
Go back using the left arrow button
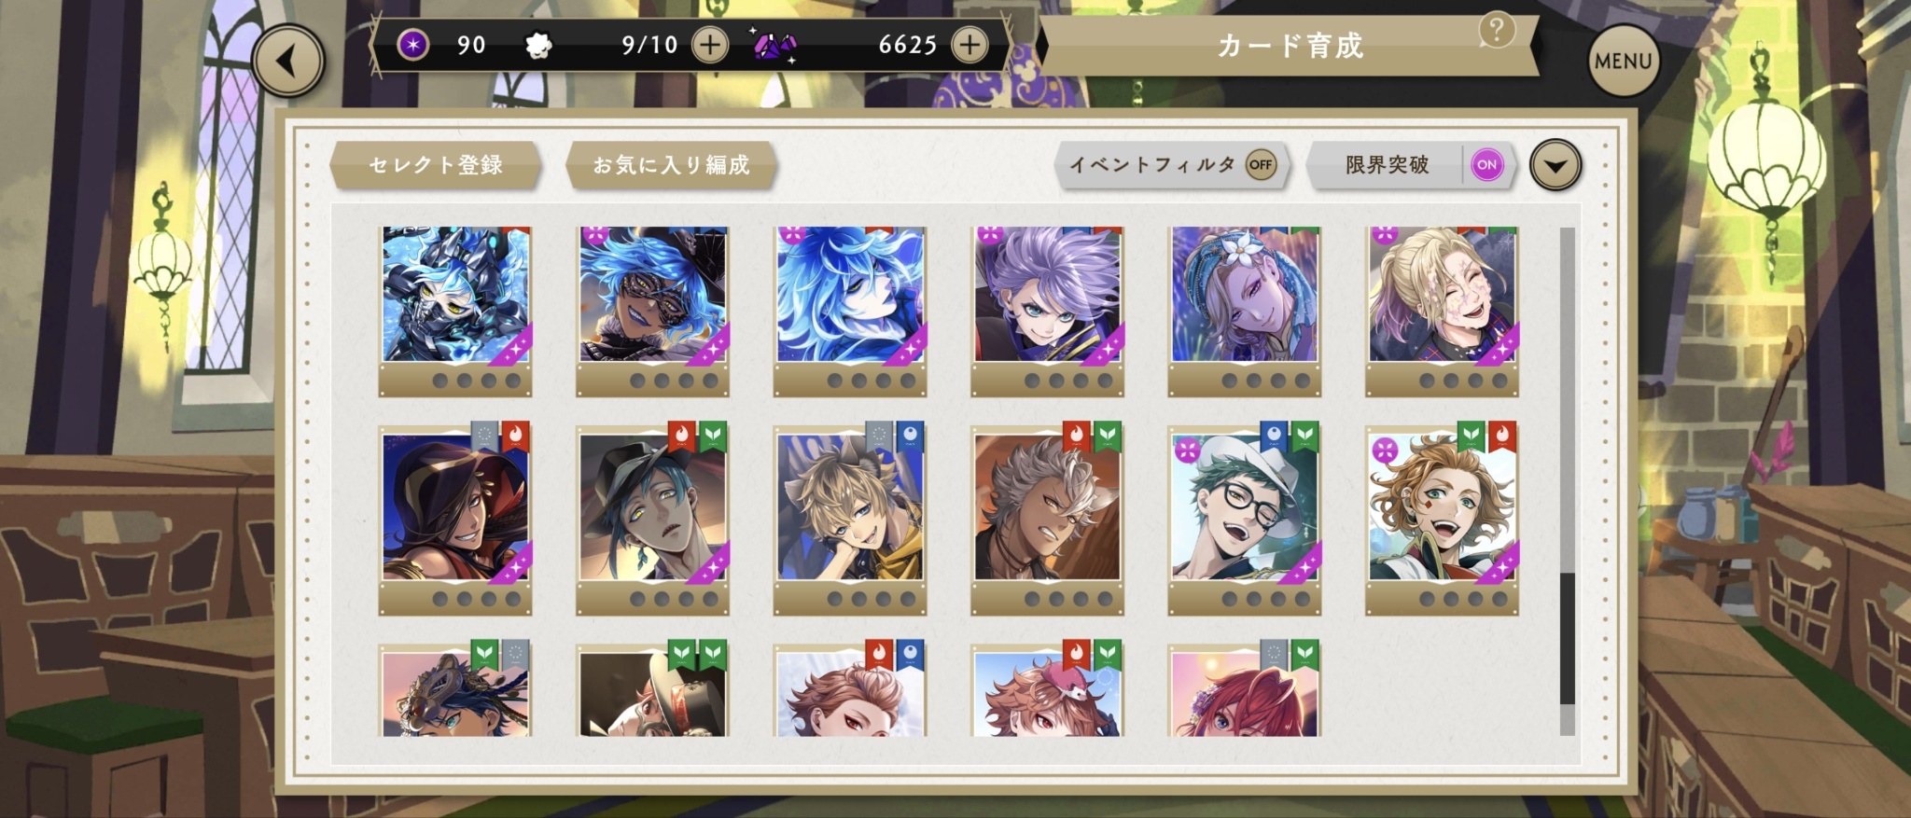(x=288, y=61)
